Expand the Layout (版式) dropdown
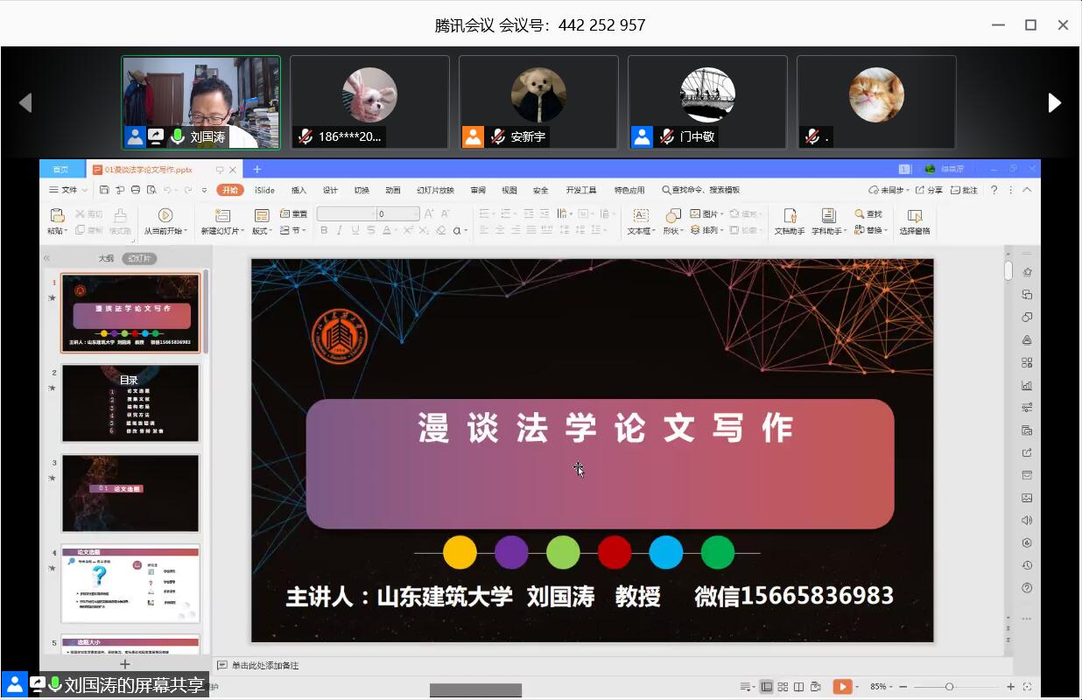Screen dimensions: 1082x700 [261, 231]
